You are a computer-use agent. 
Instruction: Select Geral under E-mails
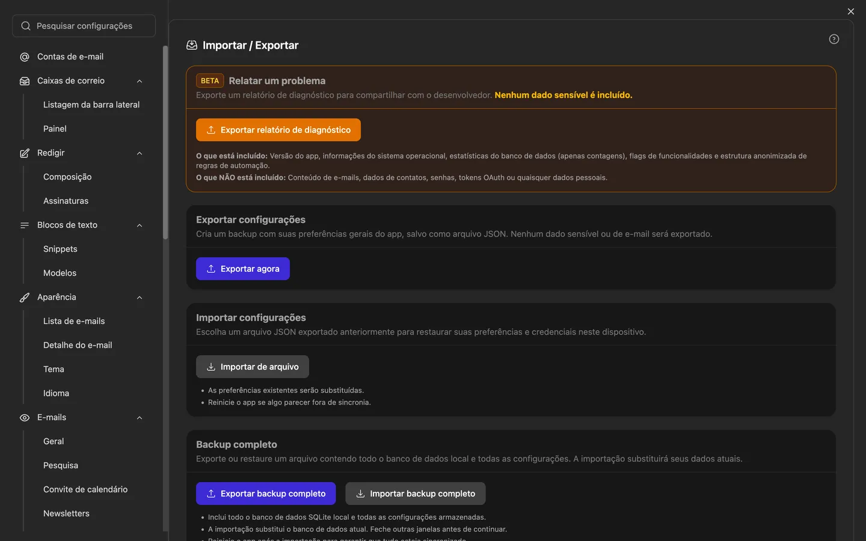pyautogui.click(x=54, y=441)
